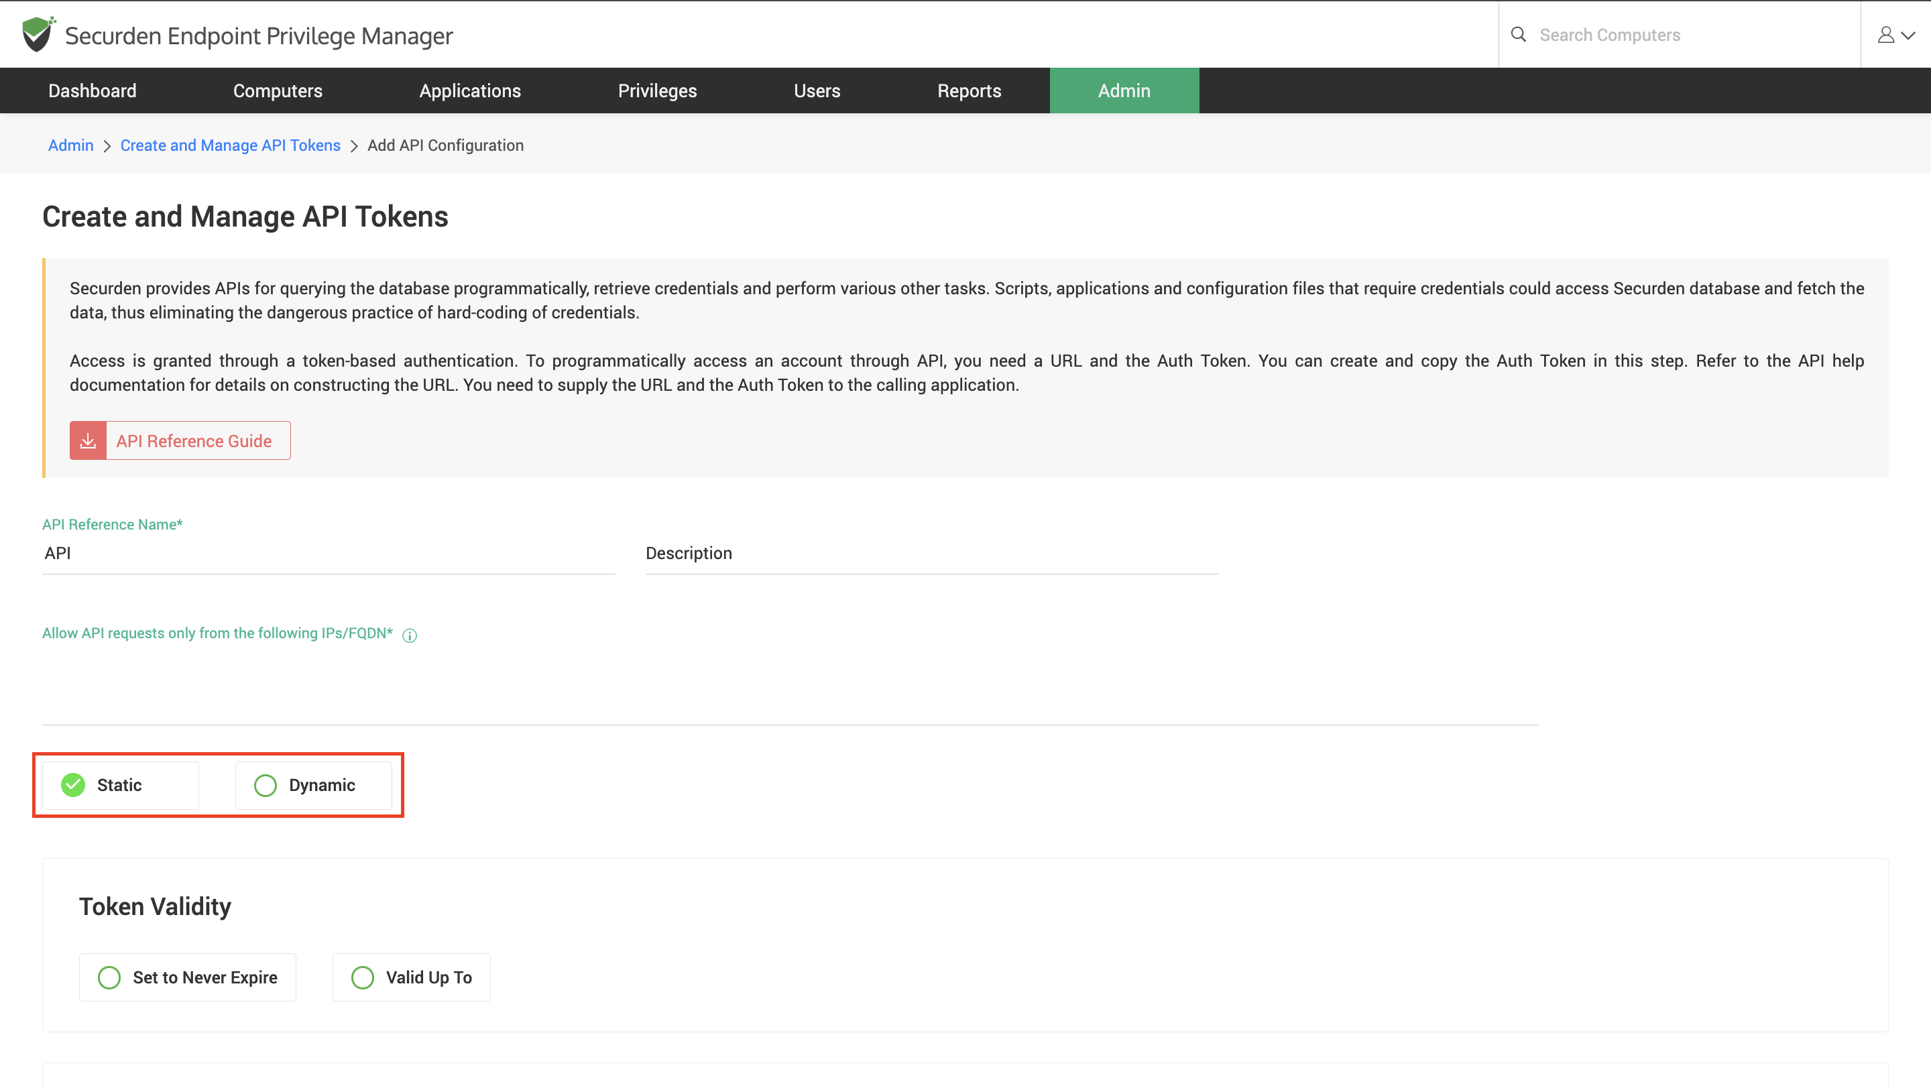Click the API Reference Name field
1931x1090 pixels.
[x=329, y=553]
